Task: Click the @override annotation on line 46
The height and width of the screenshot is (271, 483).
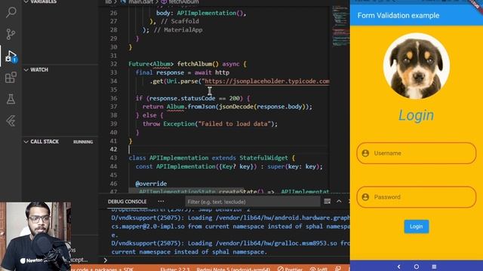Action: tap(151, 184)
